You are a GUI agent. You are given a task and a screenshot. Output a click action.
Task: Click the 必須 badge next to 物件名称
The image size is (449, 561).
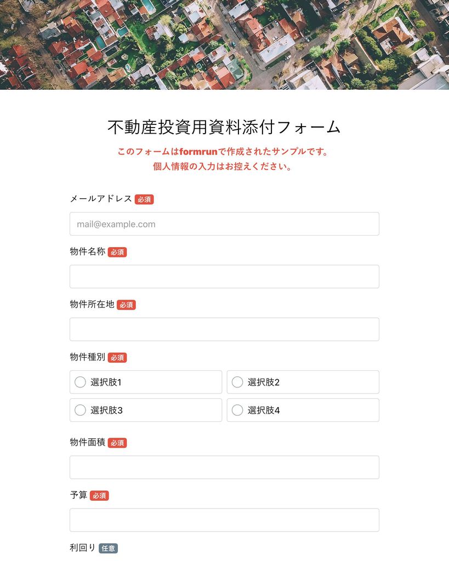[117, 252]
